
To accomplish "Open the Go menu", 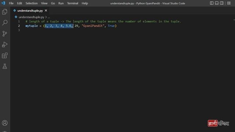I will pyautogui.click(x=53, y=3).
